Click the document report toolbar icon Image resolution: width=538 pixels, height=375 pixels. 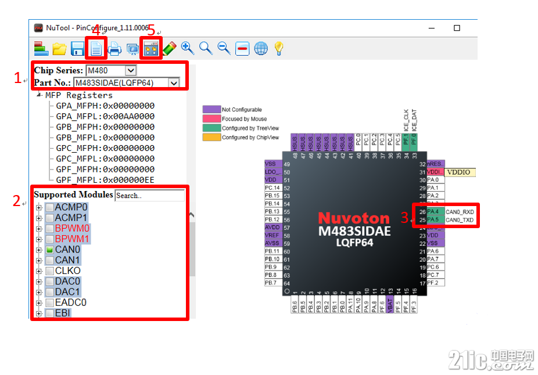tap(96, 49)
